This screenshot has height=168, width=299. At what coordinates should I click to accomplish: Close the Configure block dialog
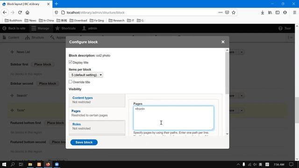click(x=223, y=42)
